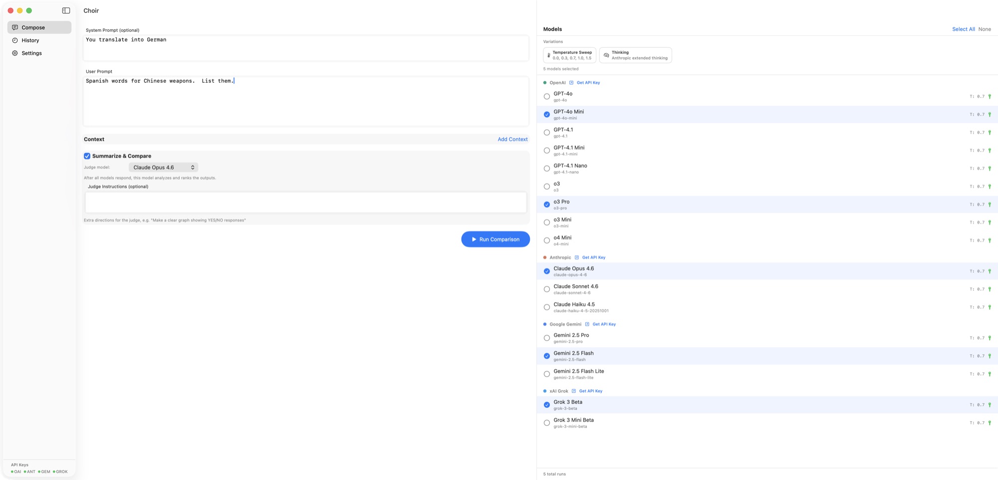
Task: Enable the o3 model
Action: tap(547, 186)
